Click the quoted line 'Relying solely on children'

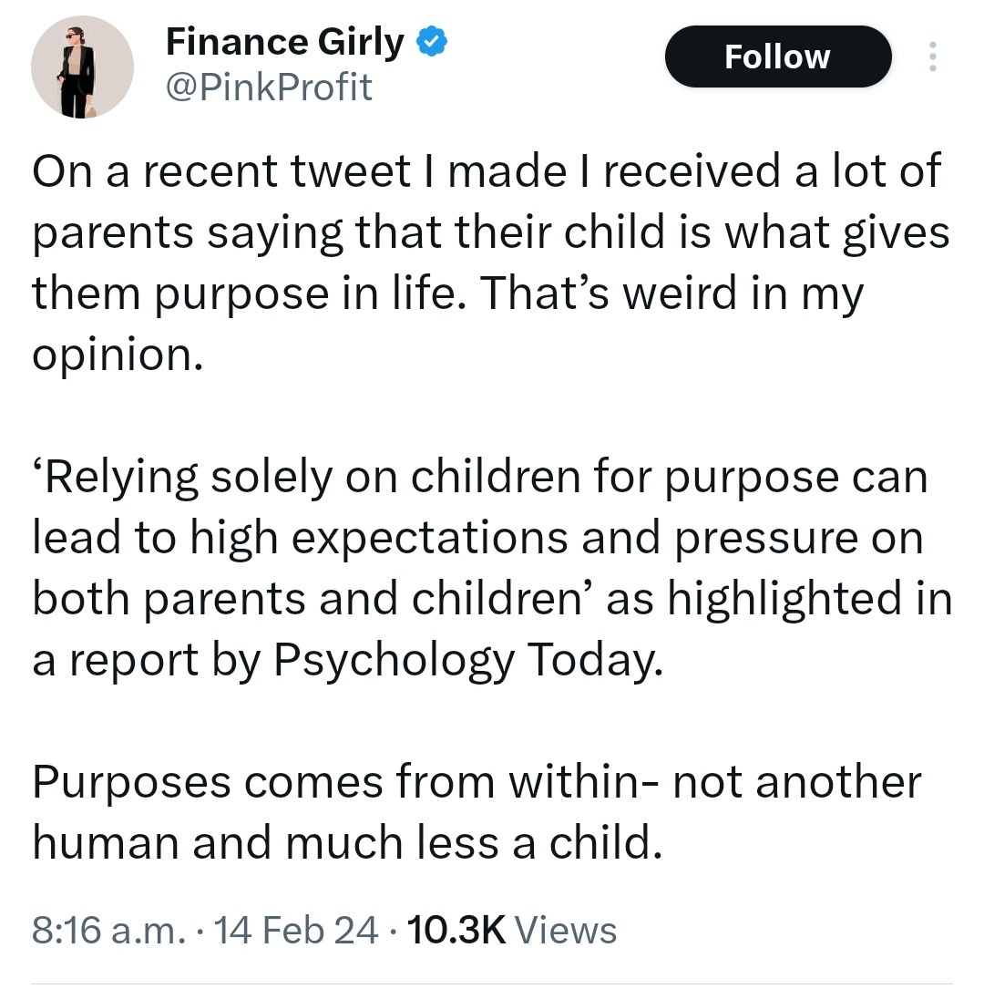click(480, 478)
